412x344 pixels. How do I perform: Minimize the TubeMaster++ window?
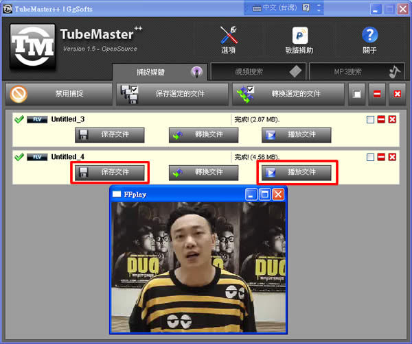[376, 10]
